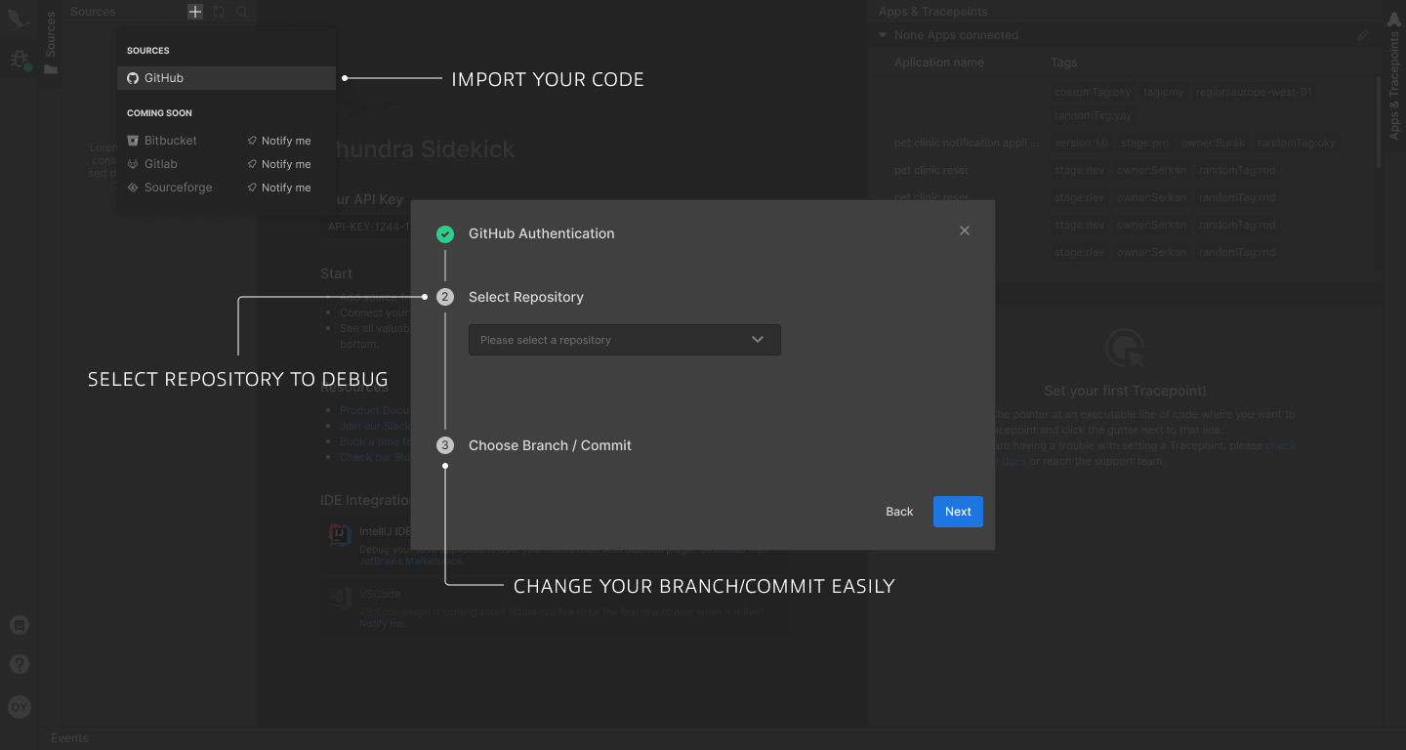Click the add source plus icon
1406x750 pixels.
[x=195, y=12]
